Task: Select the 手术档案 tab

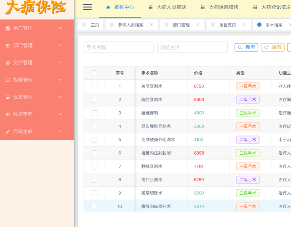Action: [272, 24]
